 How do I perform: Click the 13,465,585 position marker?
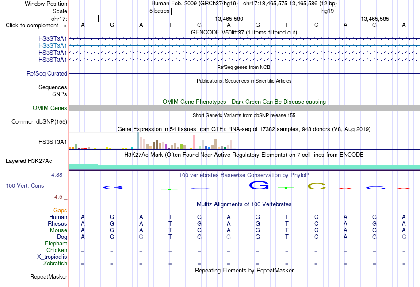tap(375, 19)
